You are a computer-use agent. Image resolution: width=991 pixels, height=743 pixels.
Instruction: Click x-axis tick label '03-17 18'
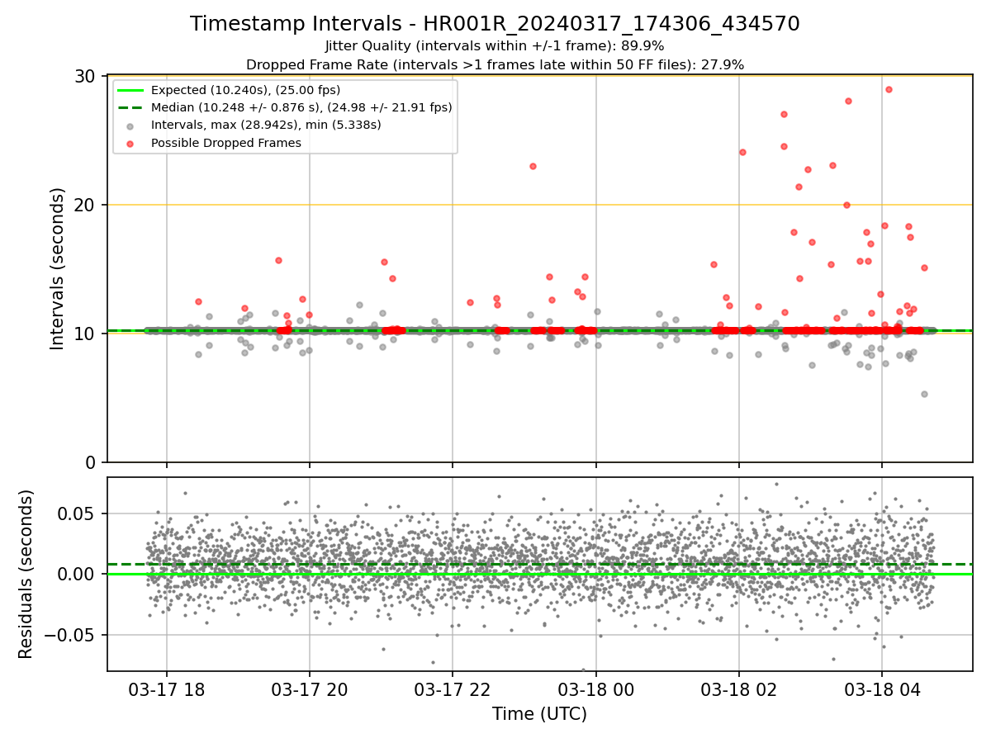(x=167, y=689)
